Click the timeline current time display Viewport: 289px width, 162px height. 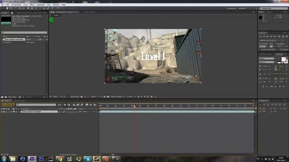(x=8, y=104)
